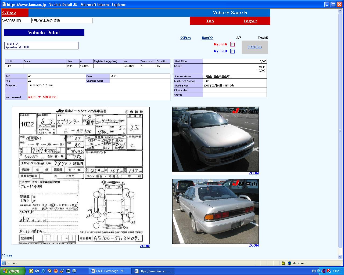Viewport: 344px width, 275px height.
Task: Click the IE page icon in title bar
Action: tap(3, 4)
